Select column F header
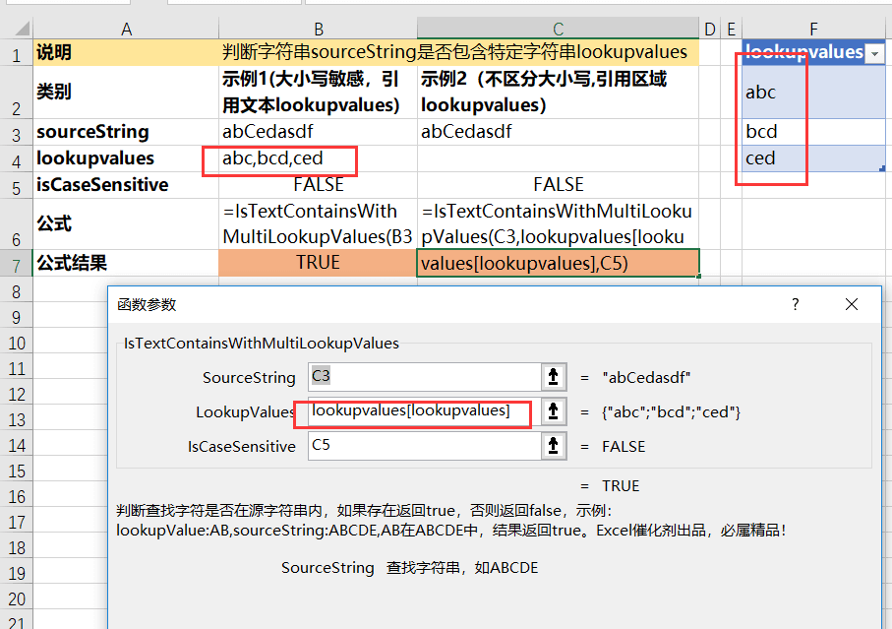This screenshot has width=892, height=629. point(813,29)
